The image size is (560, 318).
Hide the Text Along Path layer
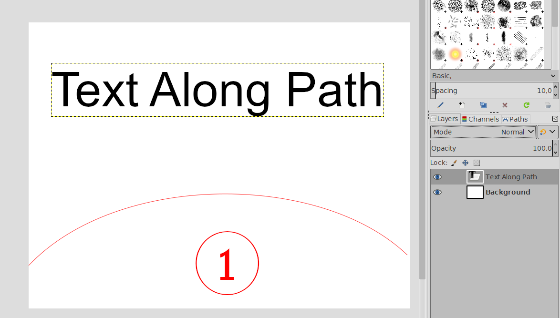coord(437,177)
